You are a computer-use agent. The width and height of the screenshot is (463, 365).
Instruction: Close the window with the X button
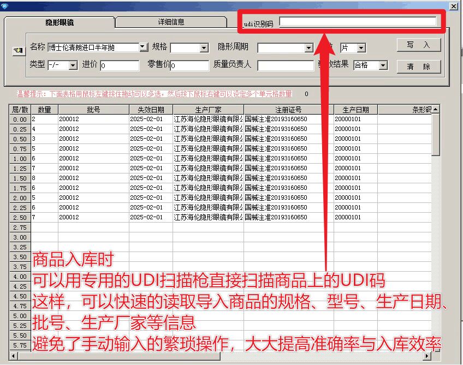click(454, 6)
